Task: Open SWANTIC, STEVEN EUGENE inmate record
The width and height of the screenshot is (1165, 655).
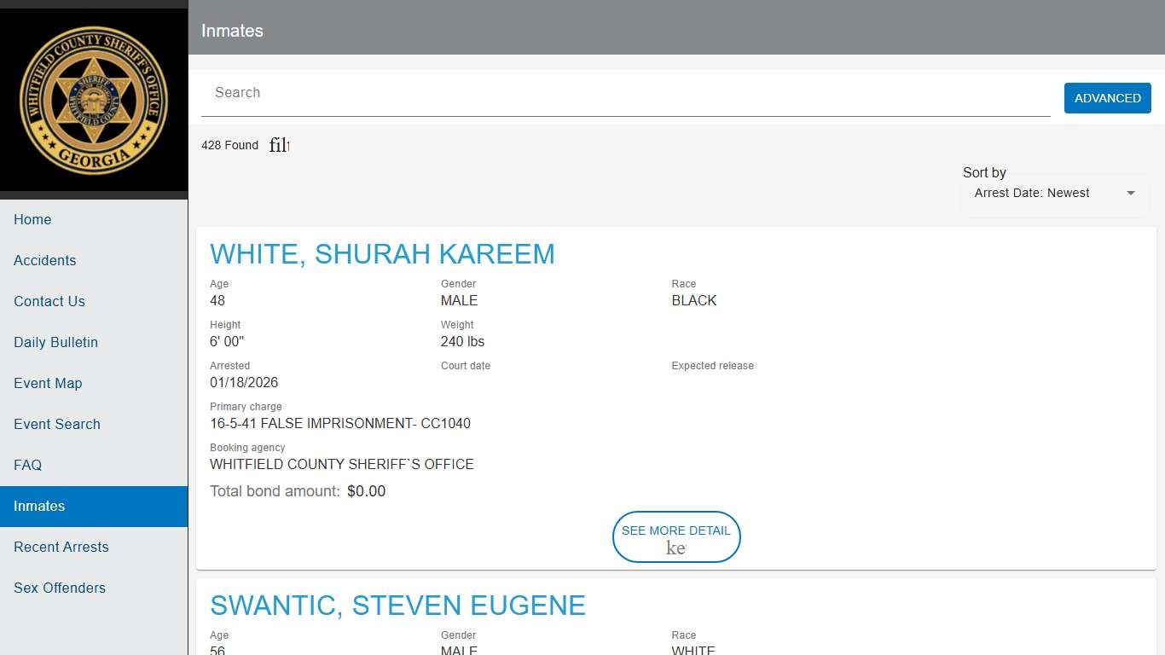Action: pyautogui.click(x=397, y=606)
